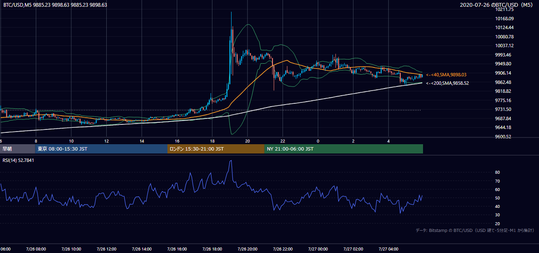This screenshot has height=253, width=539.
Task: Click the 10168.09 price axis label
Action: pos(504,19)
